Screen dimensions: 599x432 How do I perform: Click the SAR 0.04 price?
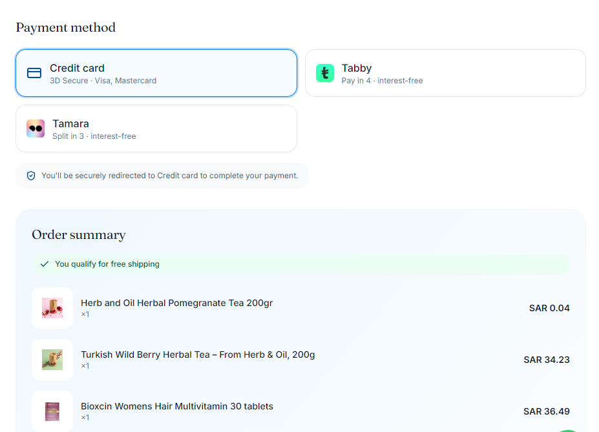549,308
